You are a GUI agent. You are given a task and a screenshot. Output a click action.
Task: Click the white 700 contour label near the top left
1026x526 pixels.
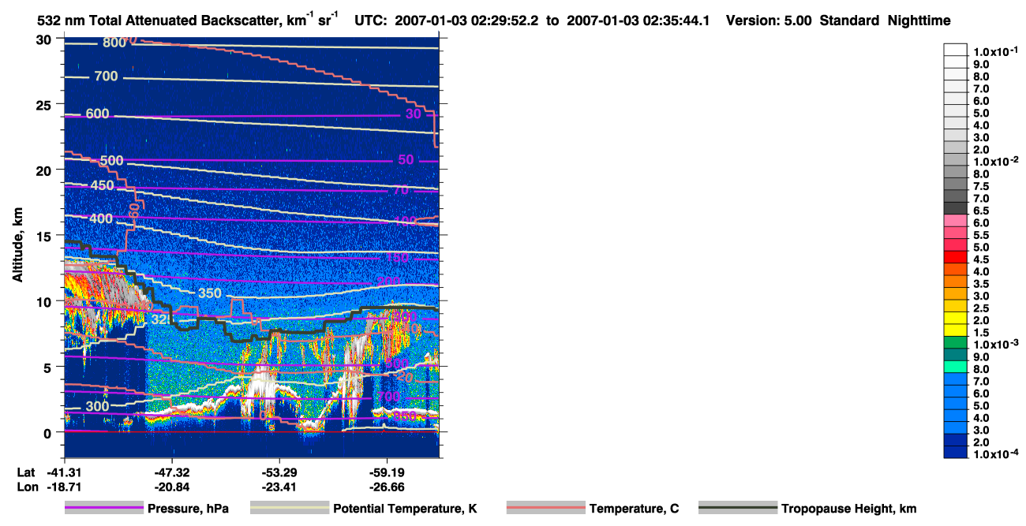click(x=106, y=76)
